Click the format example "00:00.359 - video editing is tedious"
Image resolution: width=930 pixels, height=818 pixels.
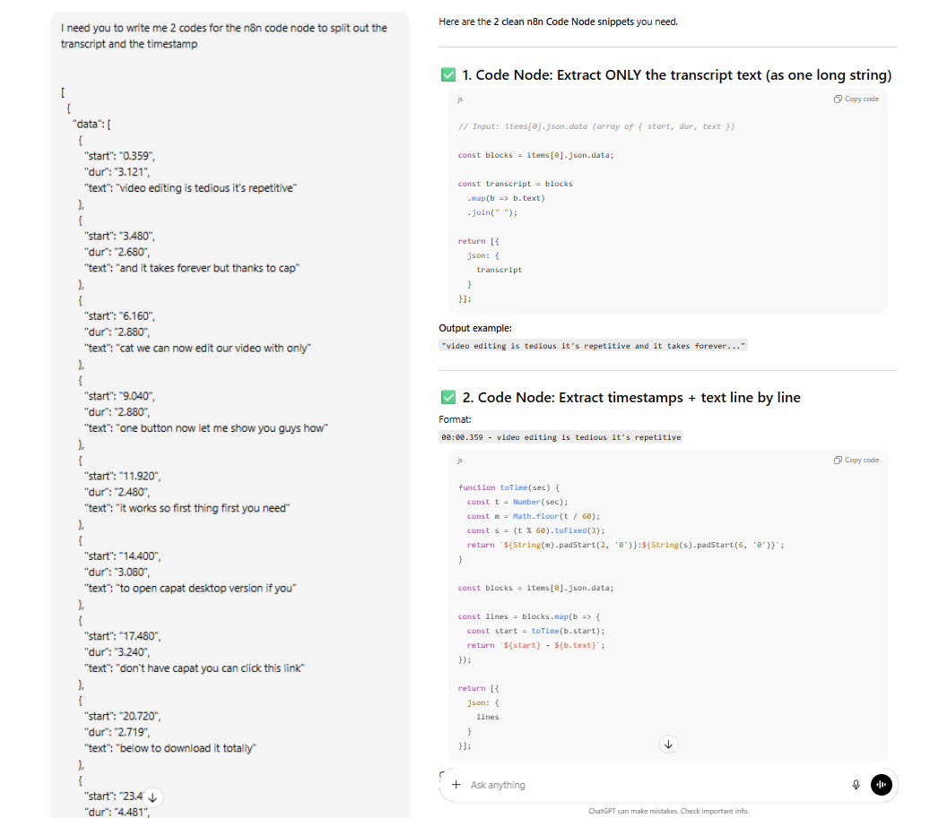click(x=561, y=437)
